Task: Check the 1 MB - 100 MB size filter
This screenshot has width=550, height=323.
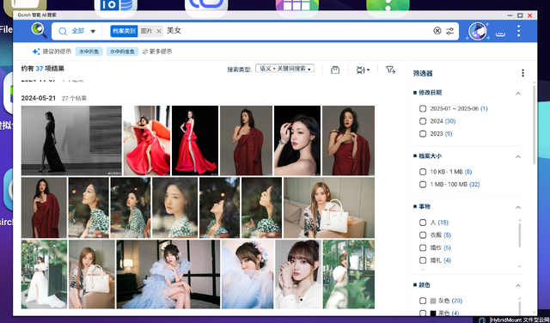Action: pos(423,184)
